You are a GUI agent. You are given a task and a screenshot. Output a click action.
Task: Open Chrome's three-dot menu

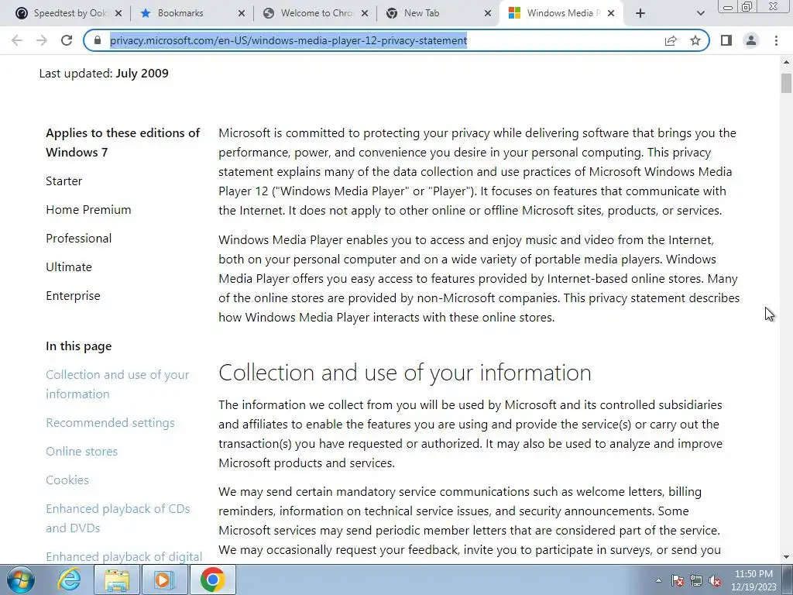(776, 40)
